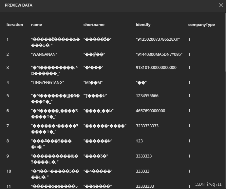Click the Iteration column header
Viewport: 226px width, 189px height.
tap(15, 25)
